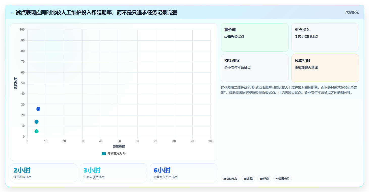Select the 3小时 stat card
Screen dimensions: 369x192
click(114, 173)
